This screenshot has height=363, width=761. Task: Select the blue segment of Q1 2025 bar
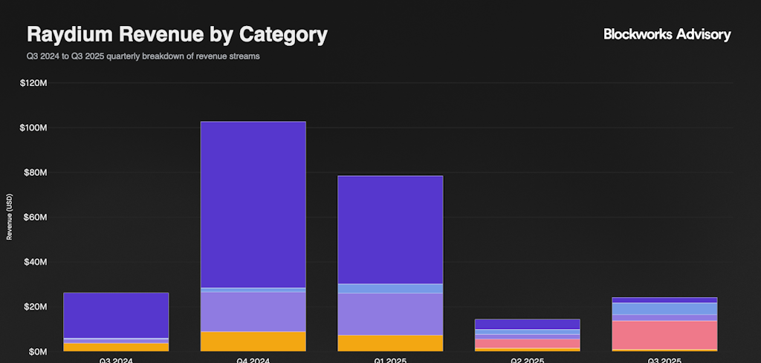click(x=390, y=288)
